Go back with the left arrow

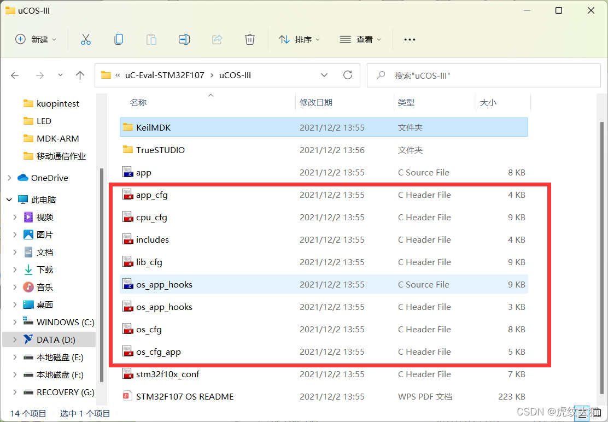tap(15, 75)
